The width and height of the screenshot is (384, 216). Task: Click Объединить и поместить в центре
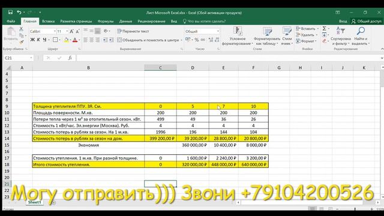point(148,40)
